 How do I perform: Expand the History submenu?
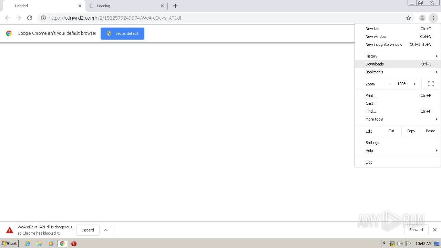coord(398,56)
